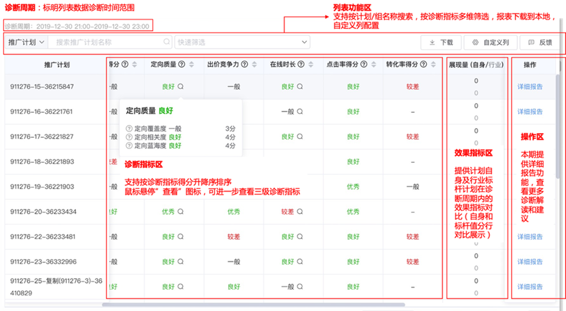
Task: Click 在线时长 view icon for plan 911276-16-36221761
Action: [x=300, y=112]
